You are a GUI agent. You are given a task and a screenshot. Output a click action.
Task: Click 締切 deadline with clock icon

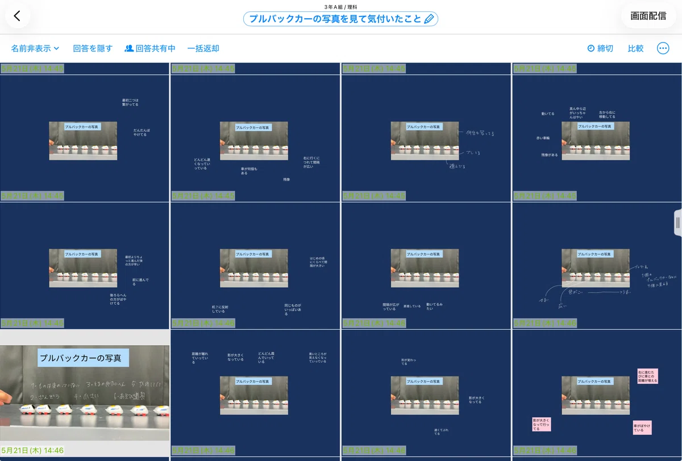[600, 48]
